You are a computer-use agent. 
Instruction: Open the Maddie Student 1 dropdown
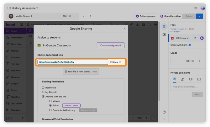pos(75,16)
